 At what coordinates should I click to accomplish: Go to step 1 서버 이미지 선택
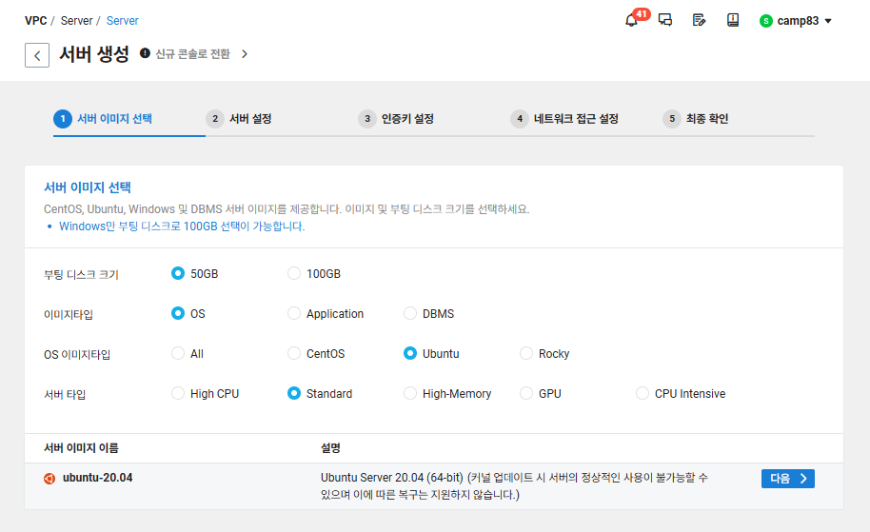click(103, 119)
